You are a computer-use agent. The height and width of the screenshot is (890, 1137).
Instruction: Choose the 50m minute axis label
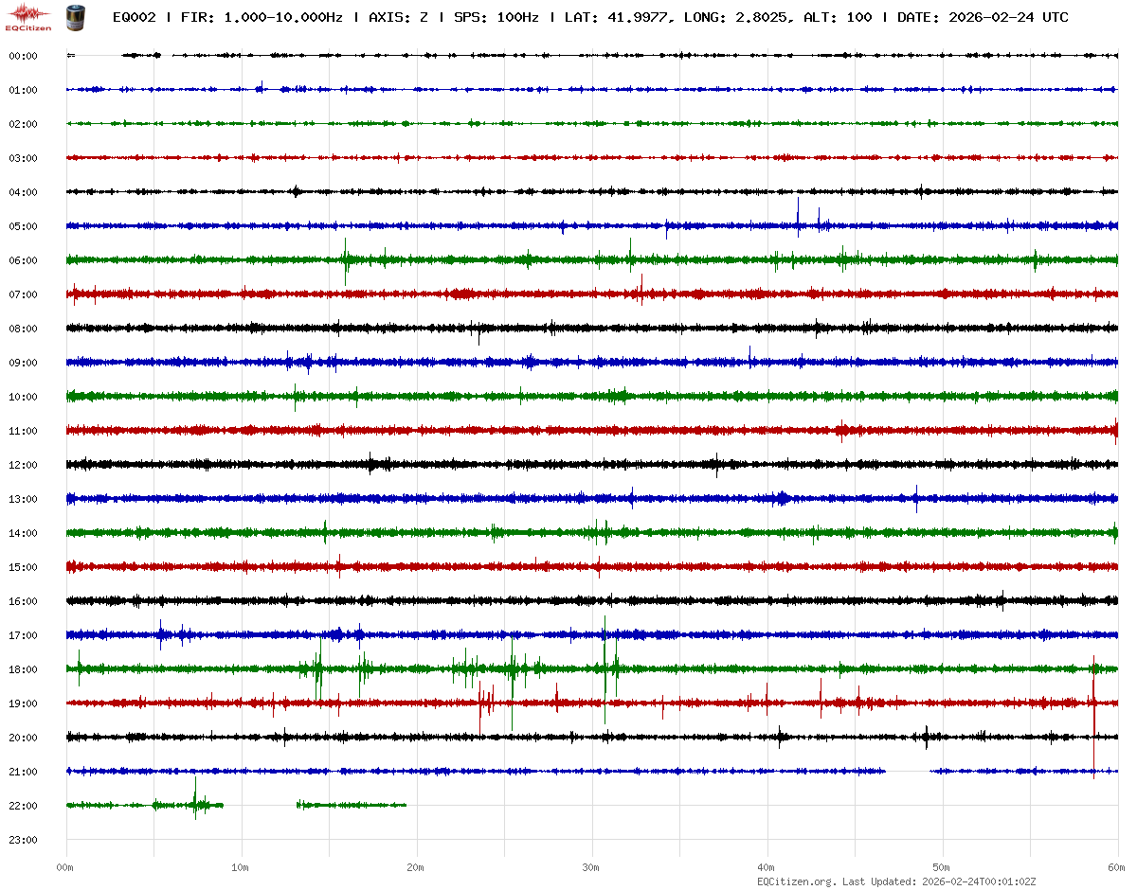tap(942, 867)
